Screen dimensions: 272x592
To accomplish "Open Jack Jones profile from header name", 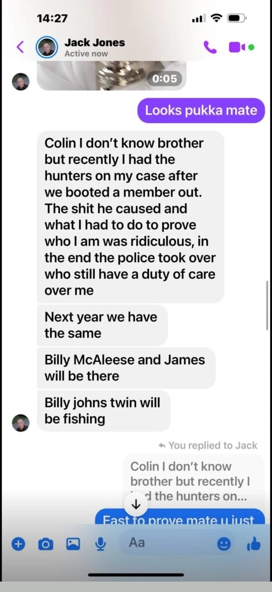I will pyautogui.click(x=94, y=43).
